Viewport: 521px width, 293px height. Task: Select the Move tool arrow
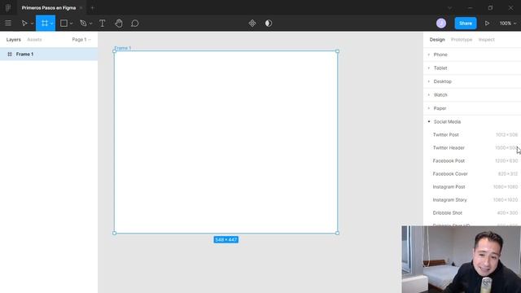24,24
